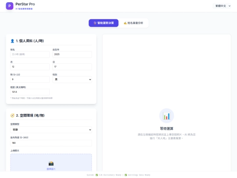The width and height of the screenshot is (237, 178).
Task: Click the facing angle field showing 180
Action: (51, 143)
